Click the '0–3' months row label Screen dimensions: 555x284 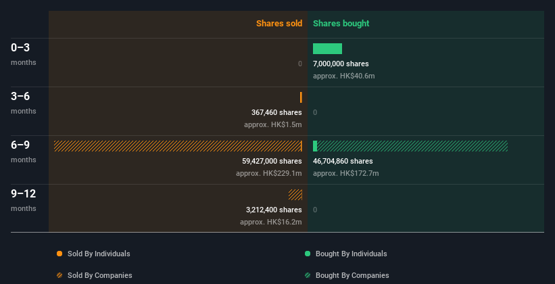pyautogui.click(x=24, y=54)
